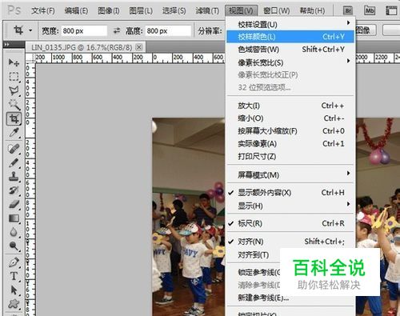The height and width of the screenshot is (316, 400).
Task: Open 窗口(W) menu
Action: [x=276, y=10]
